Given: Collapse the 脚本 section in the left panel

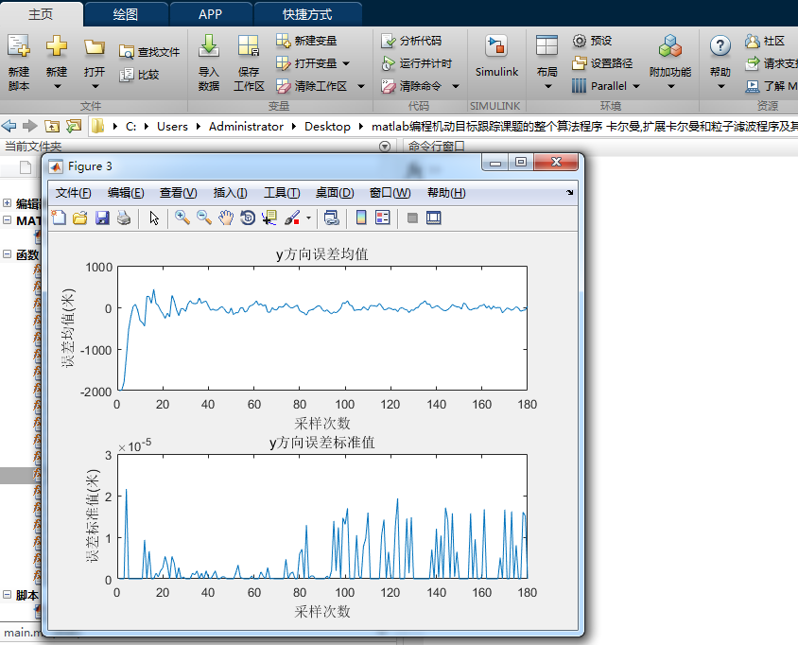Looking at the screenshot, I should (x=8, y=594).
